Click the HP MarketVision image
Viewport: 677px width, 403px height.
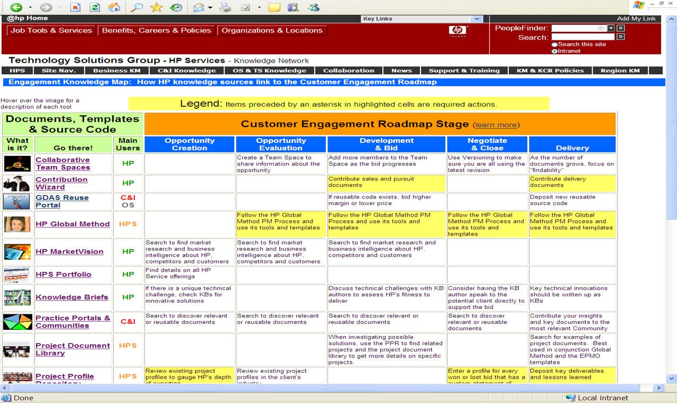(17, 252)
